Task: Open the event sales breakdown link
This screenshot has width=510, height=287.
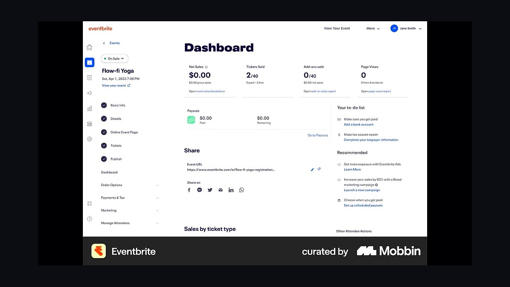Action: [211, 91]
